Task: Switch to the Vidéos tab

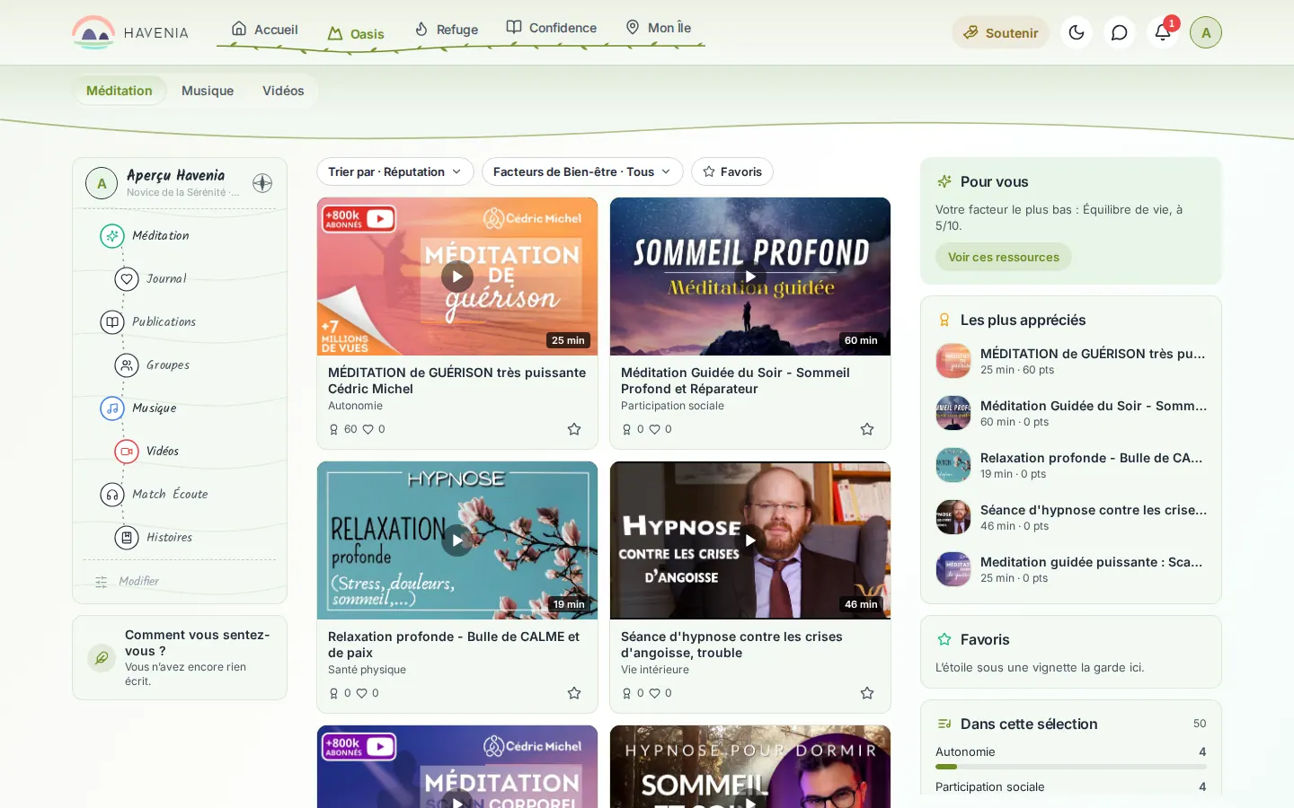Action: (x=283, y=91)
